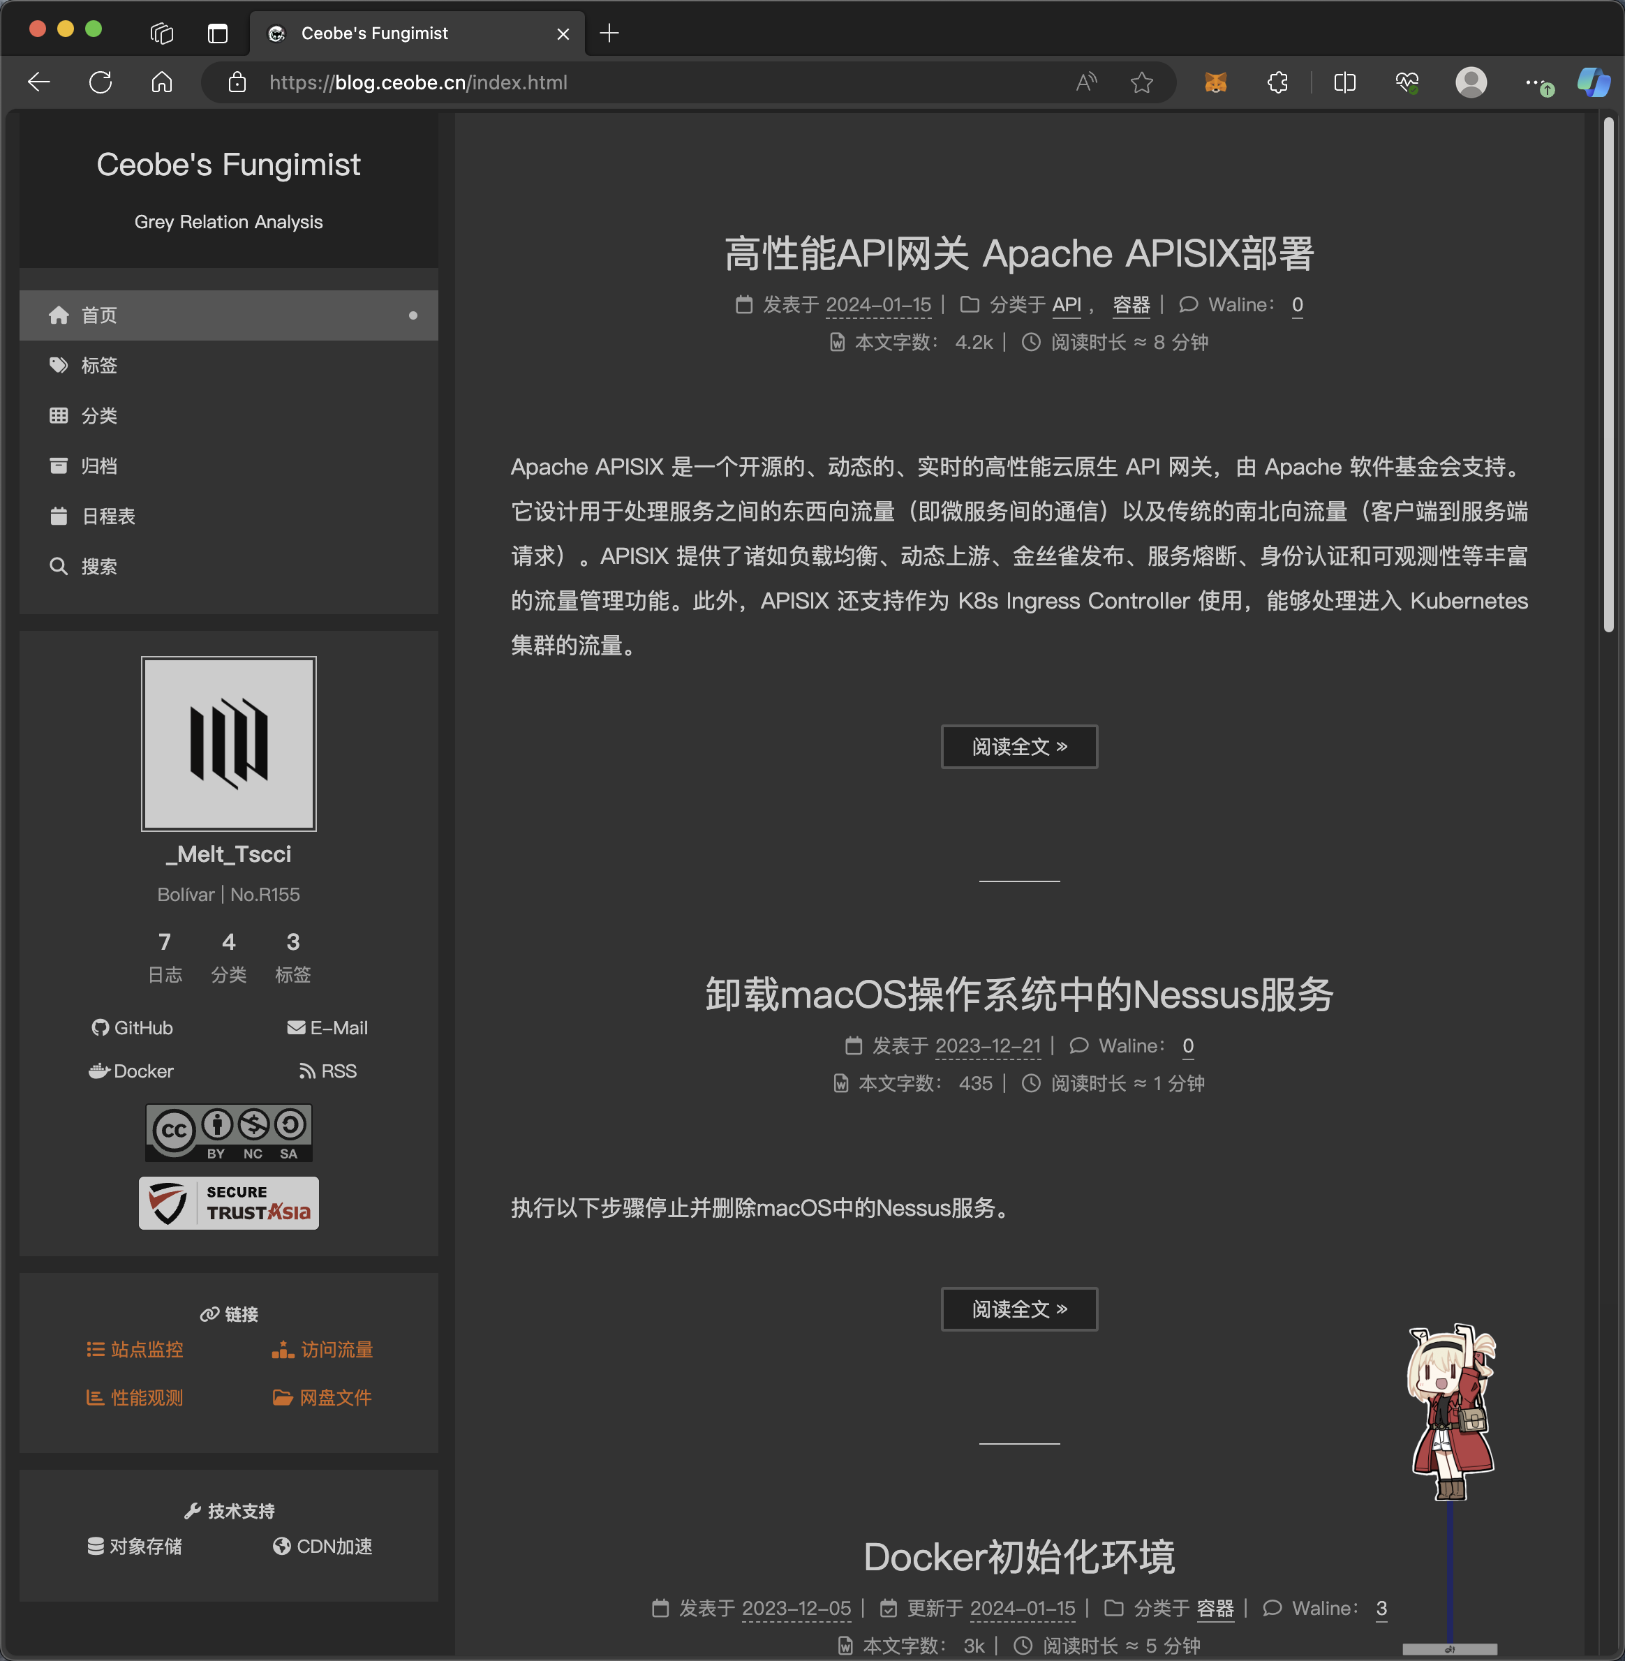Click 阅读全文 on the Nessus article

pos(1019,1309)
